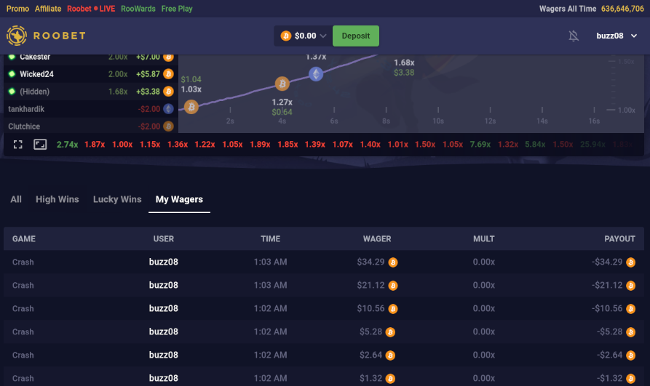Click the 2.74x crash history result
This screenshot has width=650, height=386.
click(67, 145)
